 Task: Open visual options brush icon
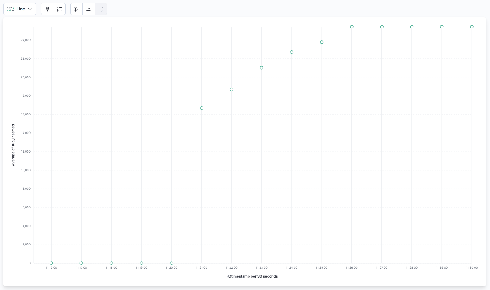click(x=47, y=9)
